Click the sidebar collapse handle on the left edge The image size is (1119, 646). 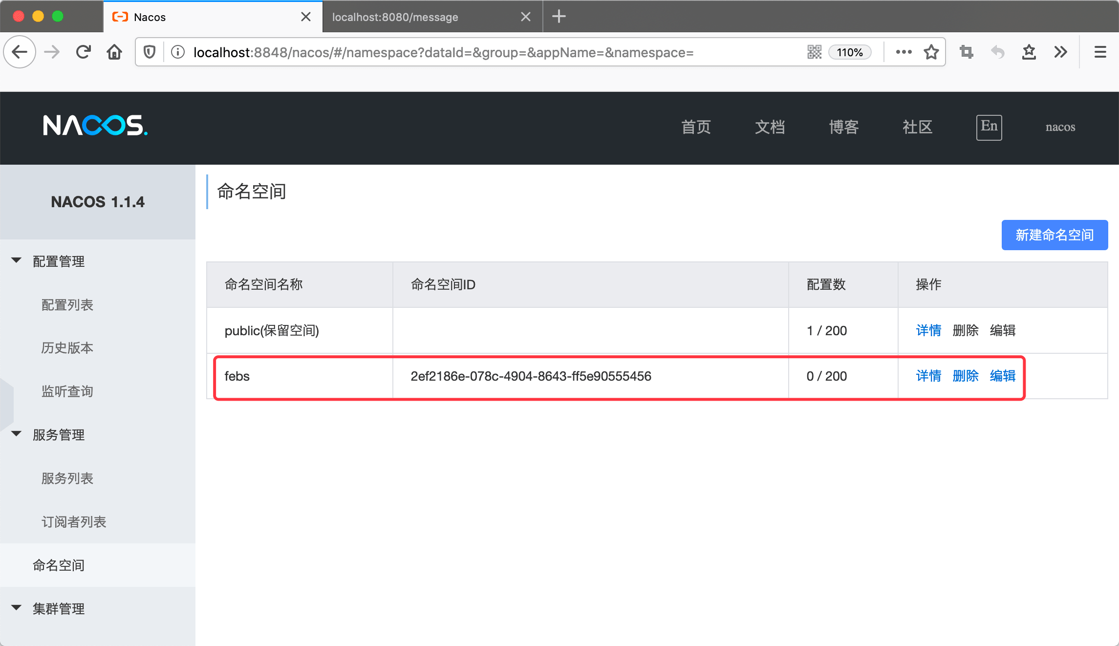pyautogui.click(x=6, y=404)
